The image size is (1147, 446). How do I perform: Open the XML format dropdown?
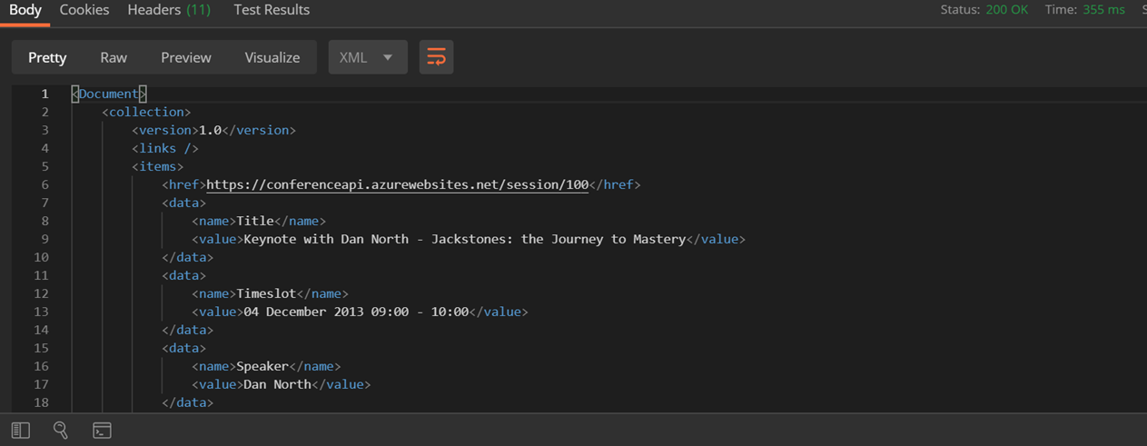(367, 57)
